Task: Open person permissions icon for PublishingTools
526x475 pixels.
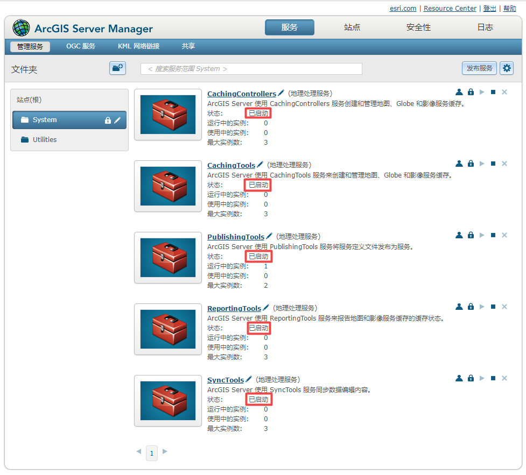Action: pos(459,235)
